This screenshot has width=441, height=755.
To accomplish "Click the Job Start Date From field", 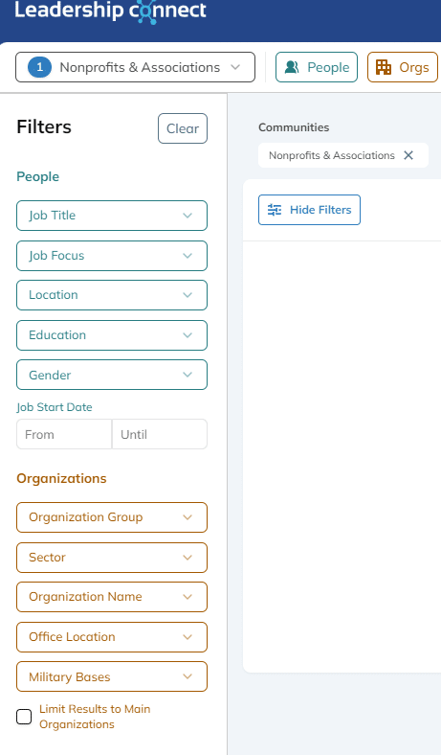I will pos(64,434).
